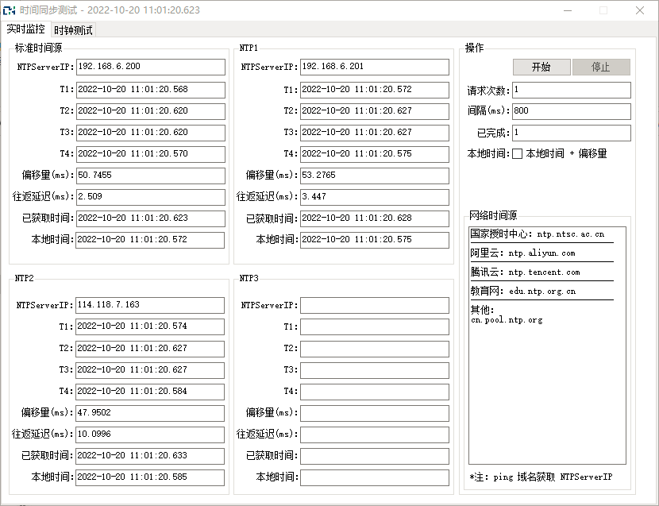The image size is (659, 506).
Task: Click the cn.pool.ntp.org entry under 其他
Action: (504, 322)
